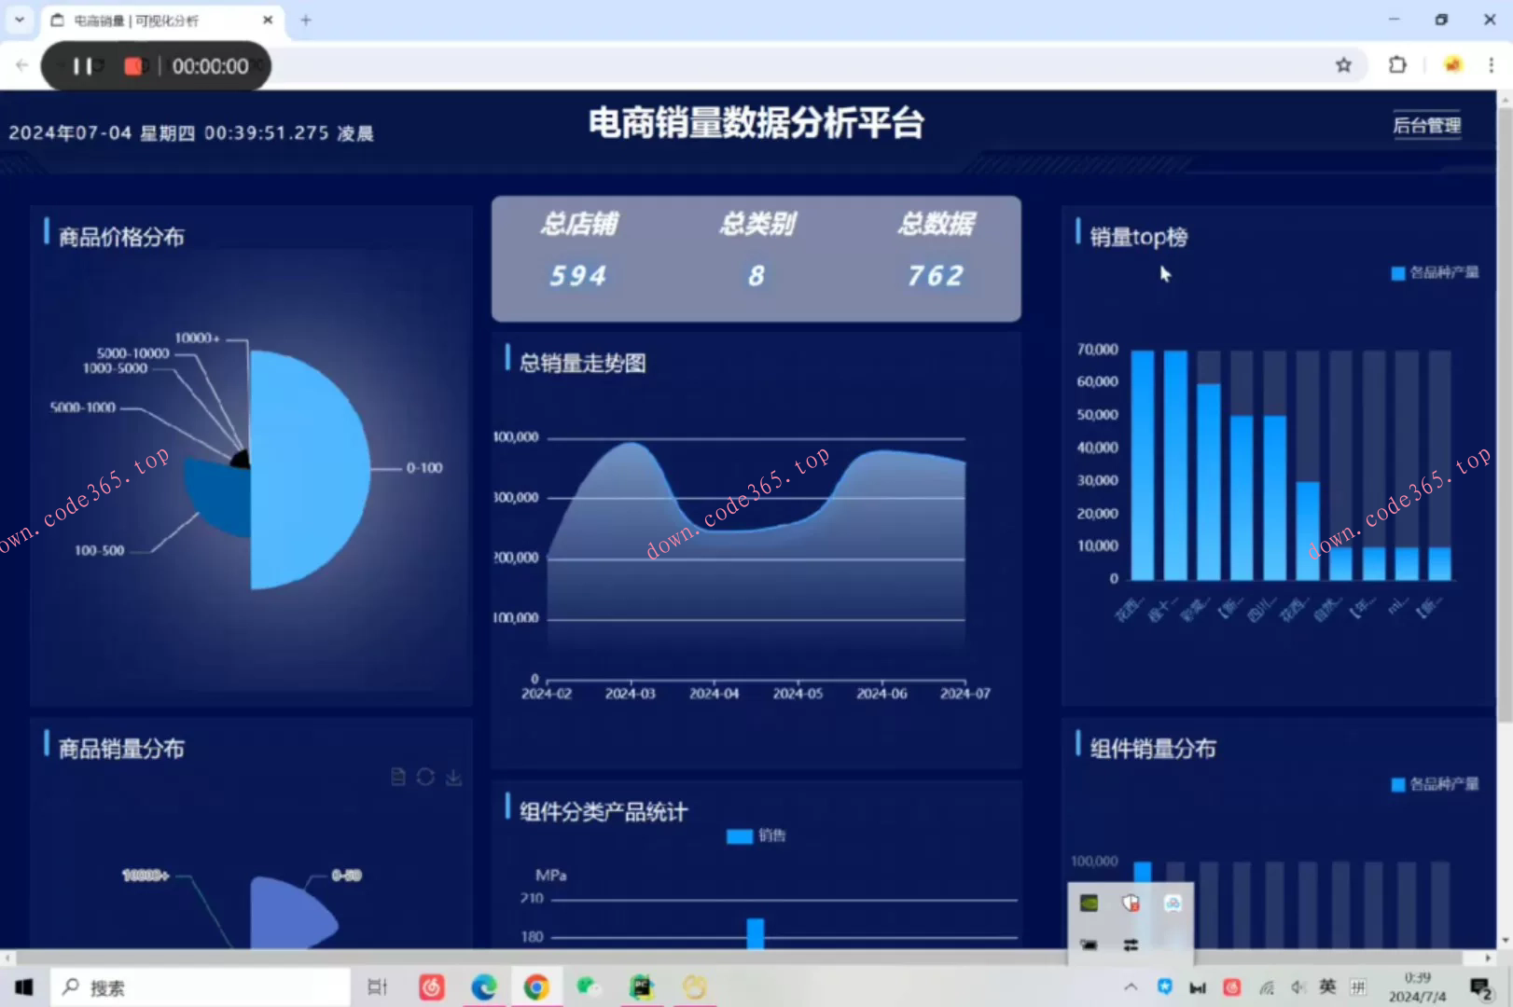Open the network icon in system tray
Screen dimensions: 1513x1007
1266,986
